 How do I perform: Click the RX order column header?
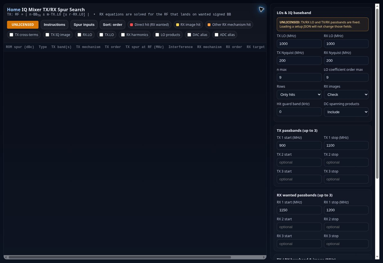tap(234, 47)
